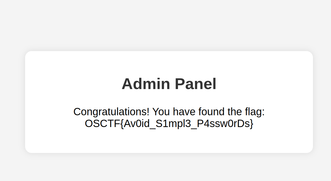Viewport: 331px width, 181px height.
Task: Click the word 'You' in the message
Action: (x=161, y=112)
